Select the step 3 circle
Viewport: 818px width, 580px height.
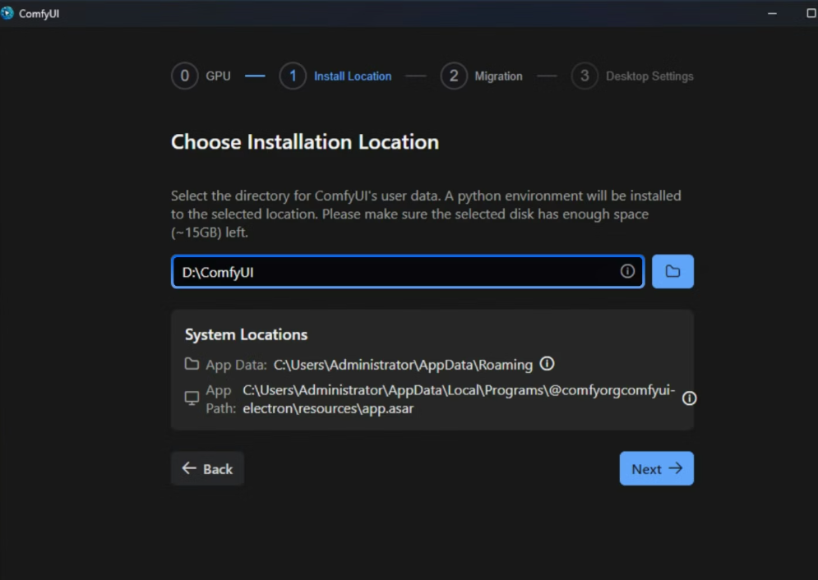point(585,76)
